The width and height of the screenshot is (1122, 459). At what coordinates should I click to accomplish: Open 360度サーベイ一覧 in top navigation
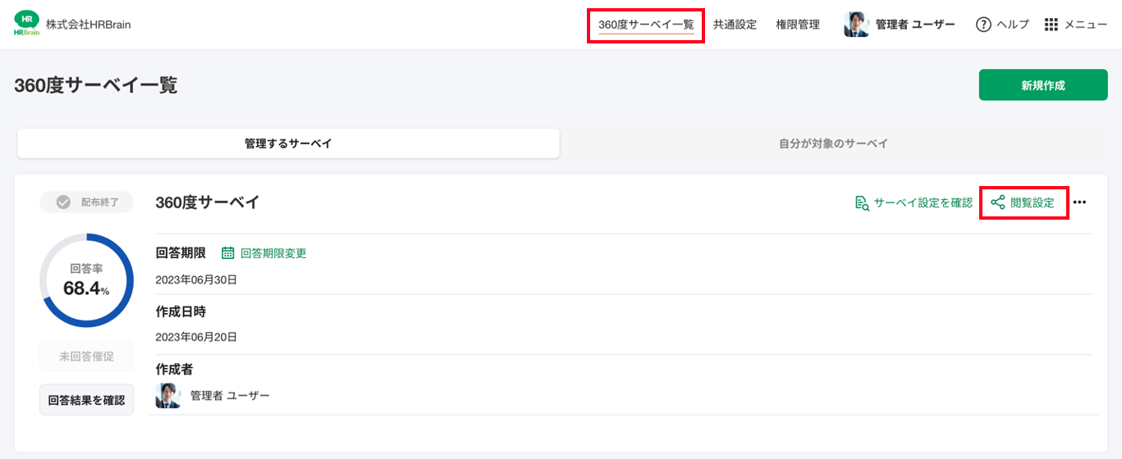(646, 25)
